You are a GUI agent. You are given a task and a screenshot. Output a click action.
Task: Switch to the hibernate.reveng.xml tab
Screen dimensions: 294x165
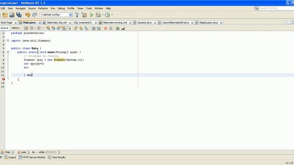click(115, 22)
